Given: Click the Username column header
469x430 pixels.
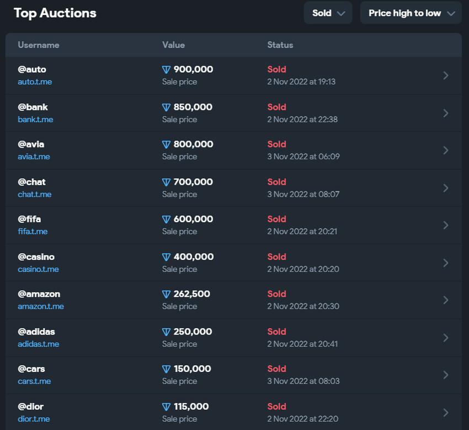Looking at the screenshot, I should pyautogui.click(x=38, y=45).
